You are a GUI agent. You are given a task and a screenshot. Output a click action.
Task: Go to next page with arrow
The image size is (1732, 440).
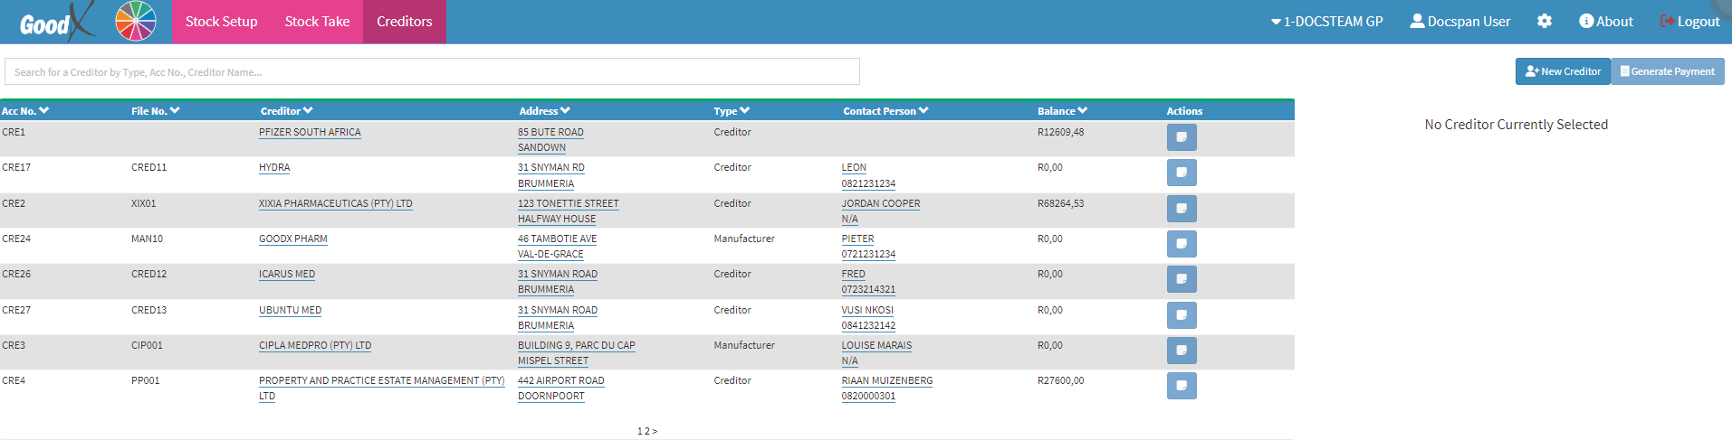655,432
